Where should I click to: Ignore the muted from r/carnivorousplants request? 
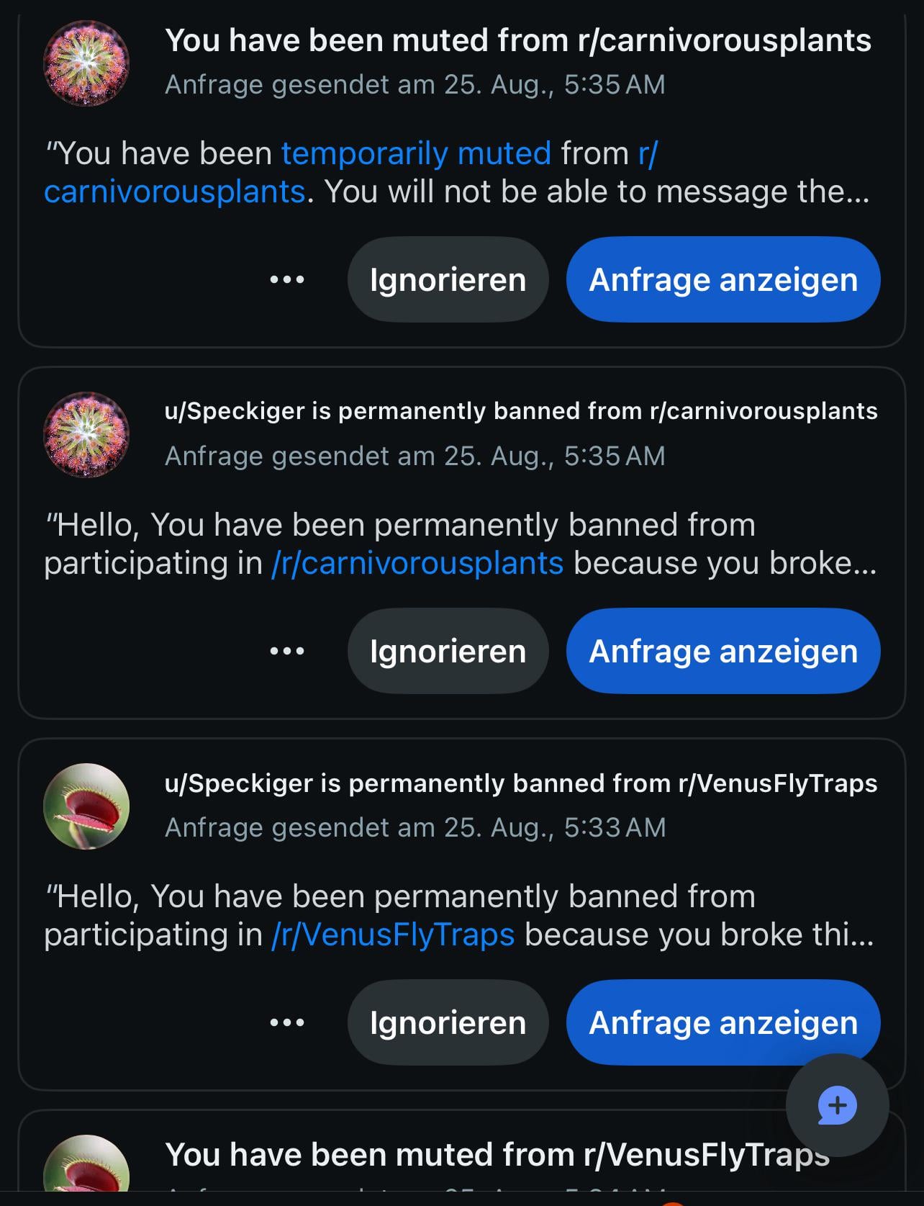448,279
